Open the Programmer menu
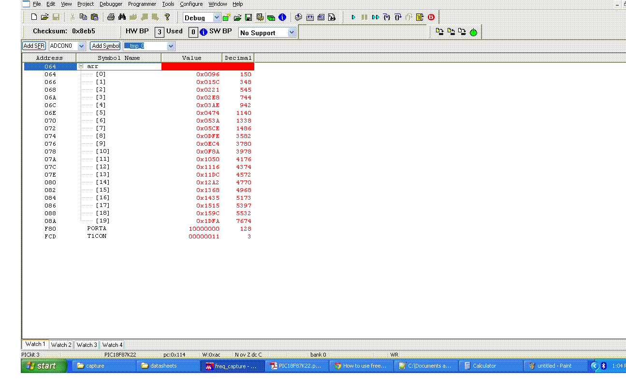 142,4
